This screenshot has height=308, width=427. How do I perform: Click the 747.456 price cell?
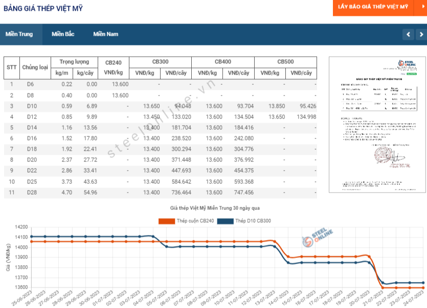point(244,193)
